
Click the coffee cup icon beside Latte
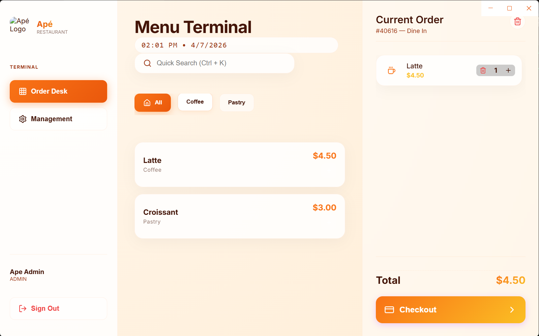pos(391,70)
